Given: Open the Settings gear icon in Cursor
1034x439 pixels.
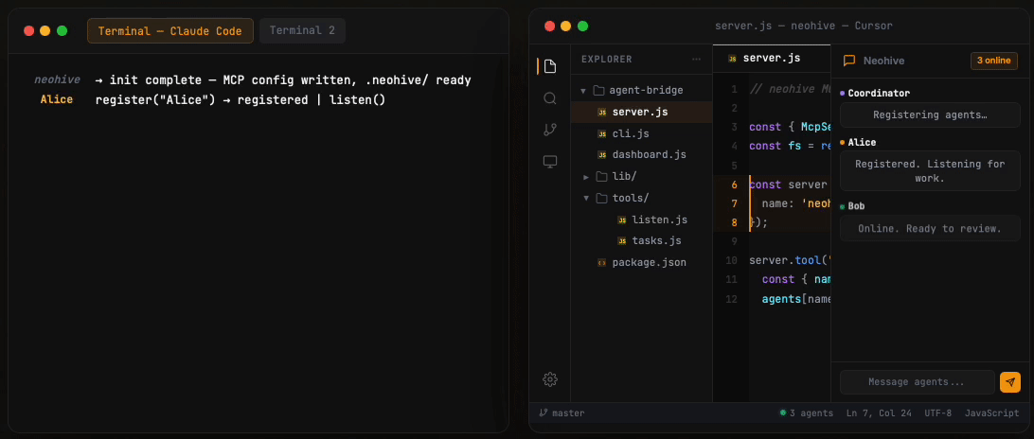Looking at the screenshot, I should coord(550,379).
